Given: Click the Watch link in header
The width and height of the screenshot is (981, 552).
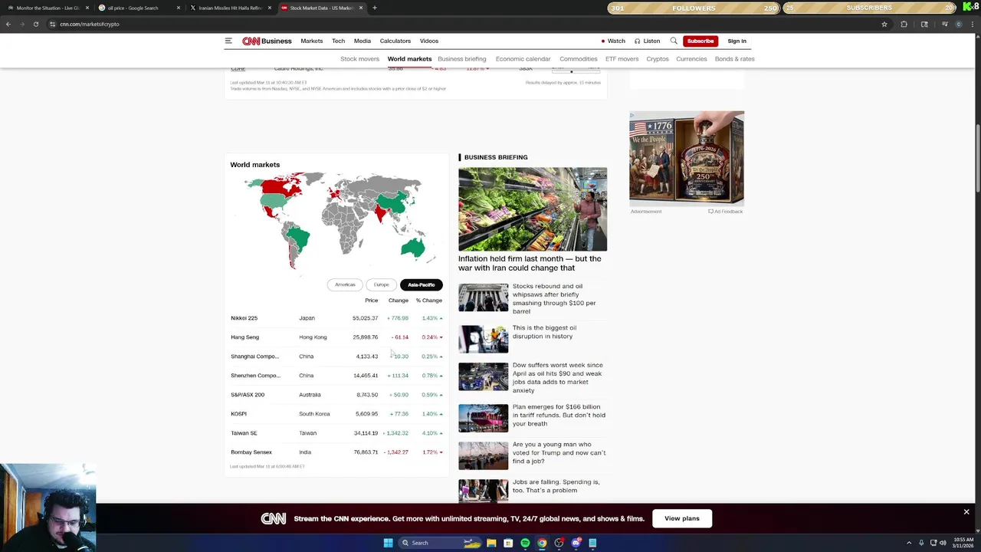Looking at the screenshot, I should tap(612, 41).
